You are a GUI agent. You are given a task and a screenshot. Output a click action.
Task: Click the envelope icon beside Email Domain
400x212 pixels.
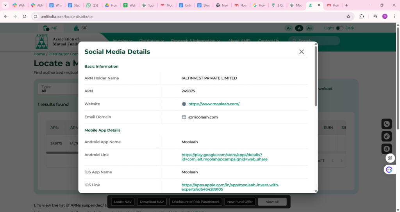tap(184, 117)
